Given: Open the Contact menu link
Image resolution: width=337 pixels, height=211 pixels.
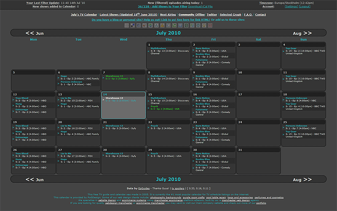Looking at the screenshot, I should click(260, 15).
